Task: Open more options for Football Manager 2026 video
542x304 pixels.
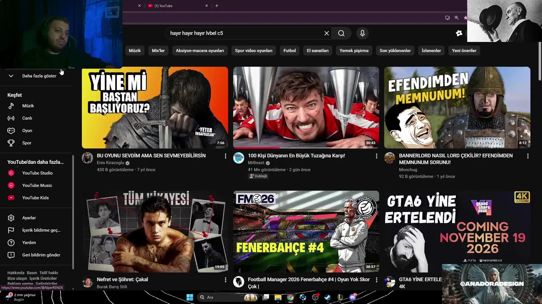Action: [x=376, y=280]
